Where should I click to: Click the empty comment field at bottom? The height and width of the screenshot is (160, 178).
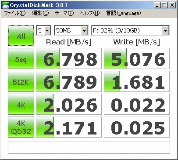[x=89, y=148]
